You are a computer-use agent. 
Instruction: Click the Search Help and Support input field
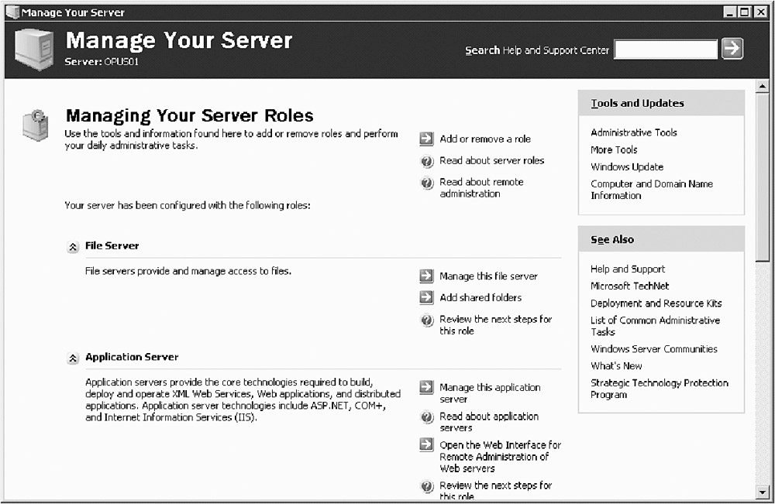[x=666, y=50]
